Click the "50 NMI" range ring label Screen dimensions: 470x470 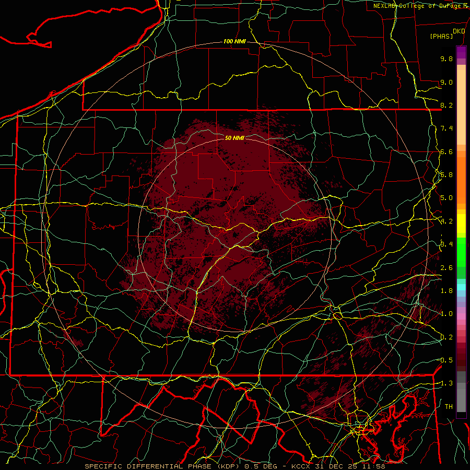234,138
